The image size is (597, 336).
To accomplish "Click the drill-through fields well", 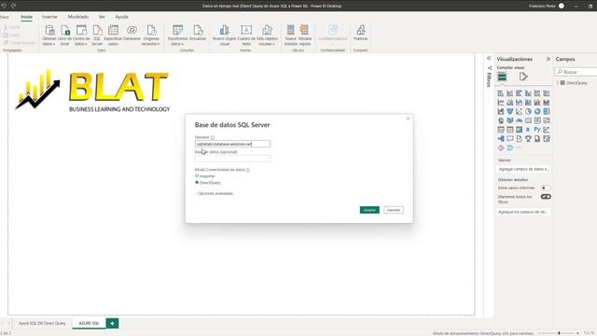I will [523, 212].
